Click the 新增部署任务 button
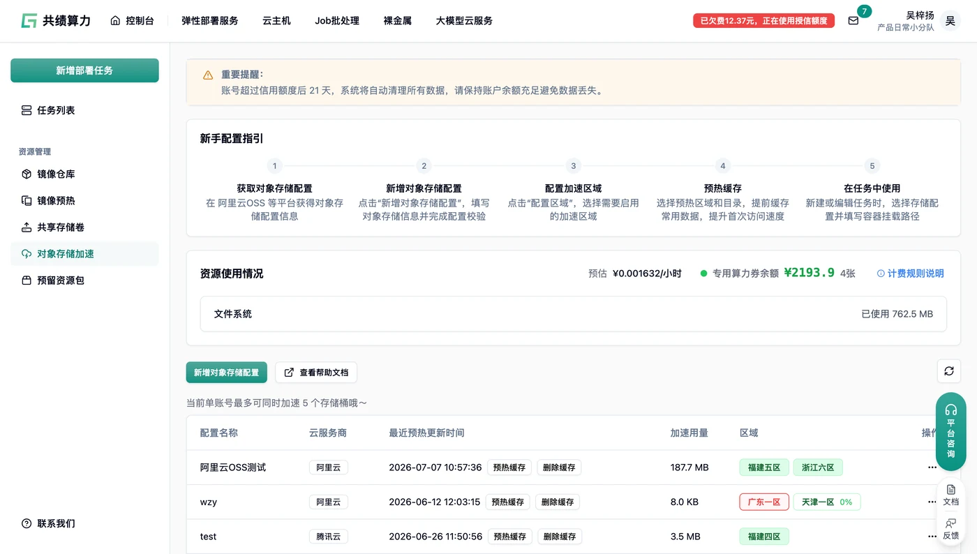The image size is (977, 554). coord(84,70)
